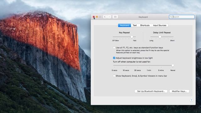Click Set Up Bluetooth Keyboard... button
This screenshot has width=201, height=113.
151,91
